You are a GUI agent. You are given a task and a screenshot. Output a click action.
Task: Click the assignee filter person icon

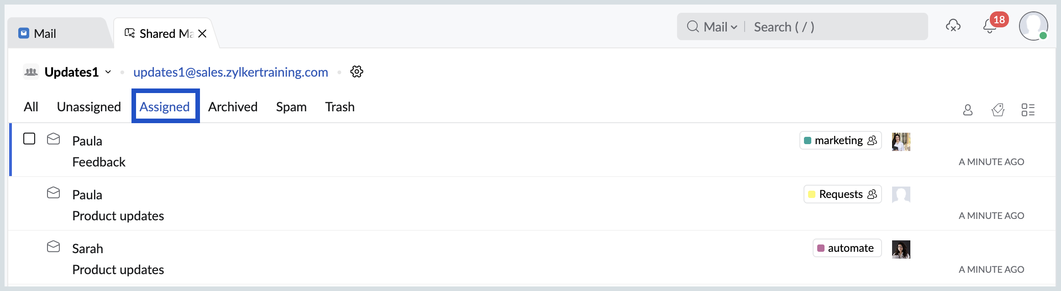[967, 110]
